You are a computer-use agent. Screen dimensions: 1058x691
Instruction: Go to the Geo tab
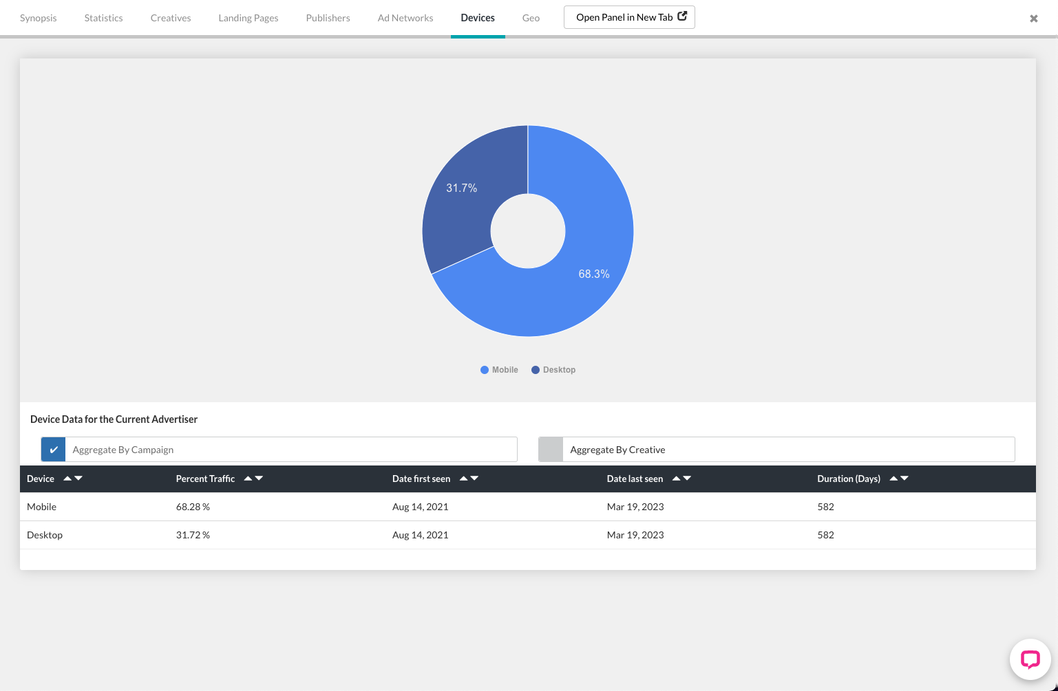pyautogui.click(x=531, y=18)
